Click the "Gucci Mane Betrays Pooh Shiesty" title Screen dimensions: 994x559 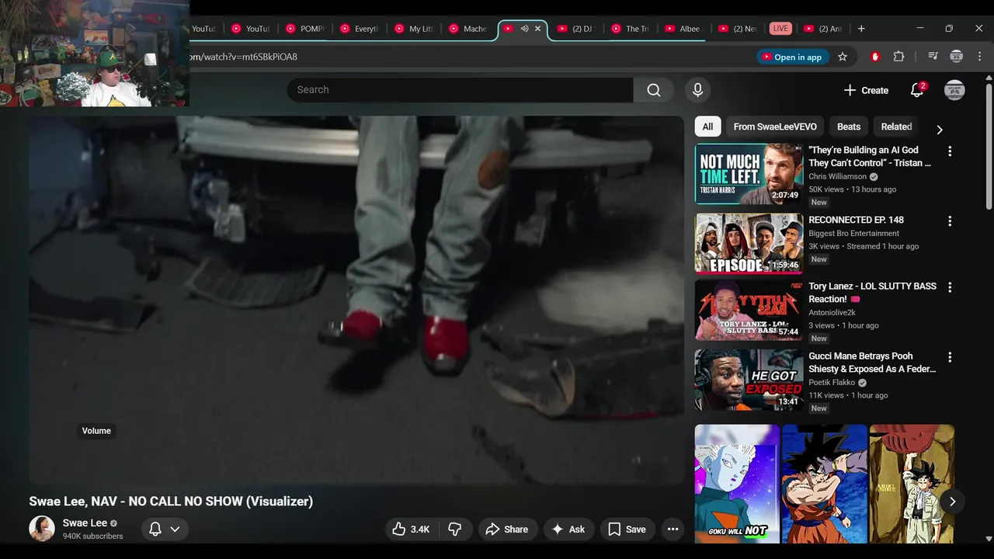tap(872, 363)
